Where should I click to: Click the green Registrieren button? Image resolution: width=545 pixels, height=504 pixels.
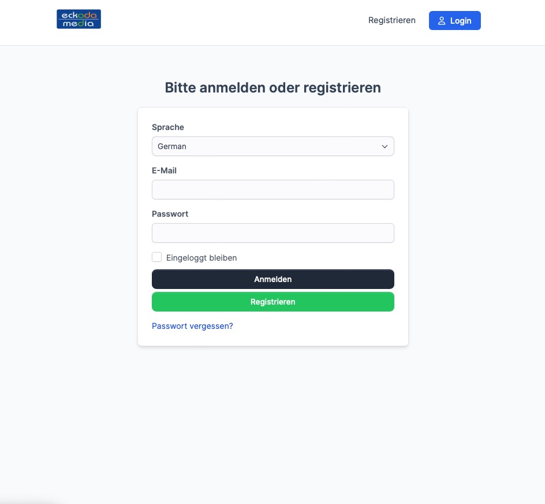[x=273, y=302]
